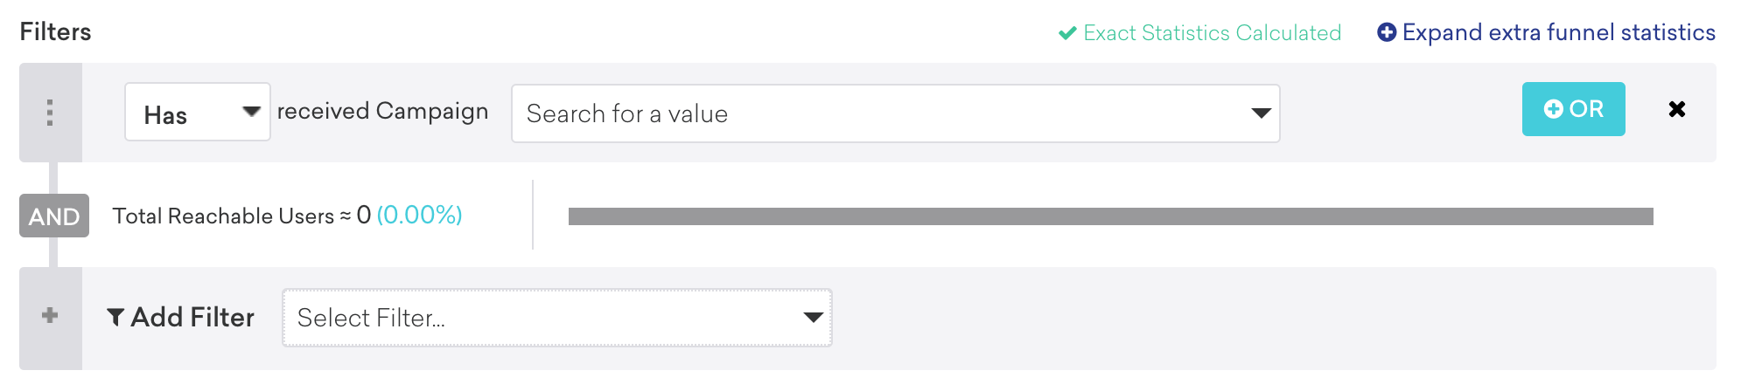Image resolution: width=1741 pixels, height=391 pixels.
Task: Click the arrow on campaign value selector
Action: click(x=1261, y=113)
